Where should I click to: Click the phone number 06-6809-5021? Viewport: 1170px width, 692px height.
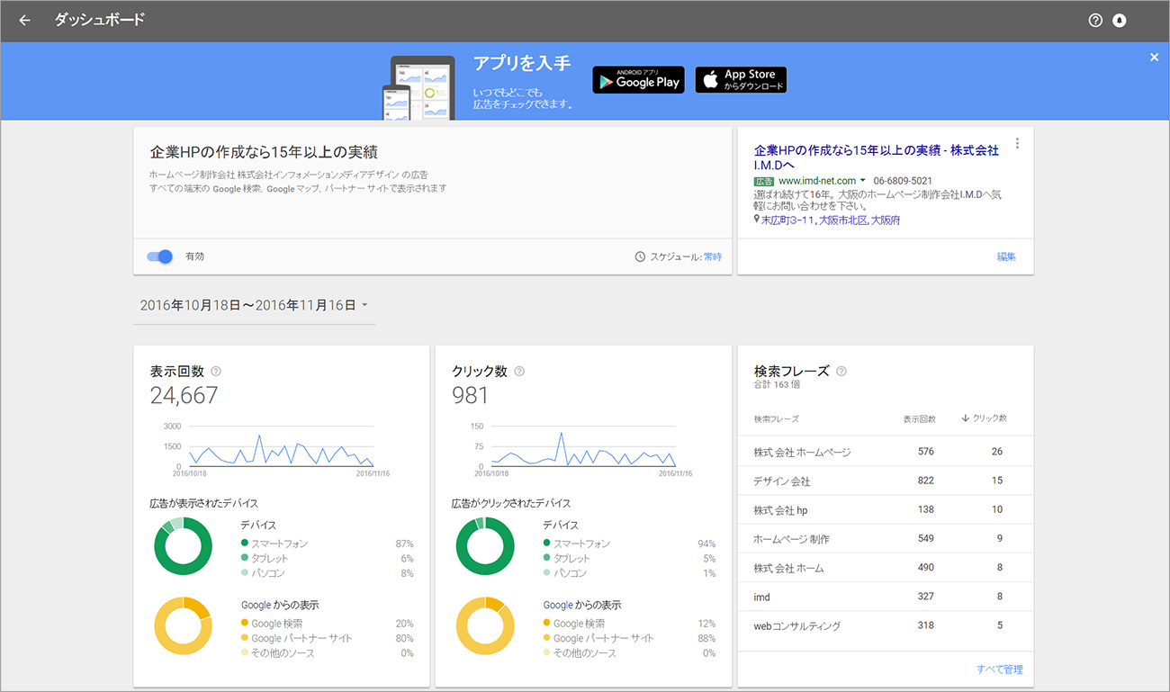click(903, 181)
